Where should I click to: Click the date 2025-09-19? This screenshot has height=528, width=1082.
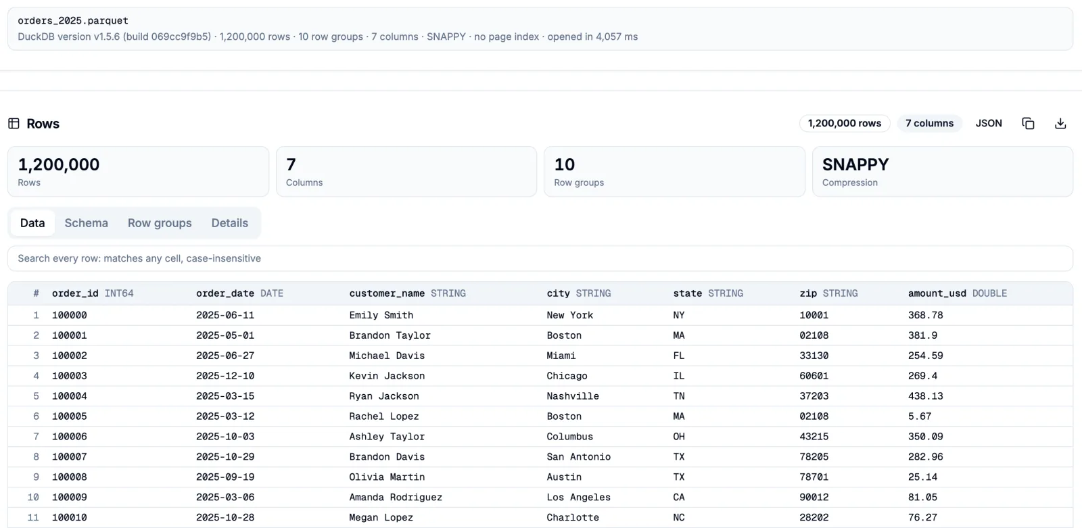click(225, 477)
